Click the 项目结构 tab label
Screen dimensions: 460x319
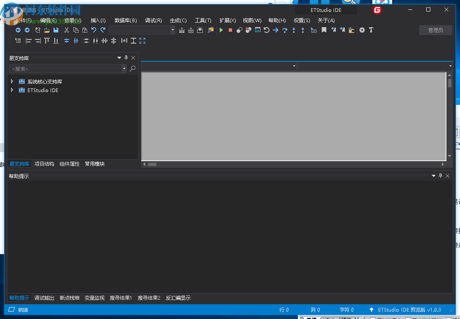tap(44, 164)
